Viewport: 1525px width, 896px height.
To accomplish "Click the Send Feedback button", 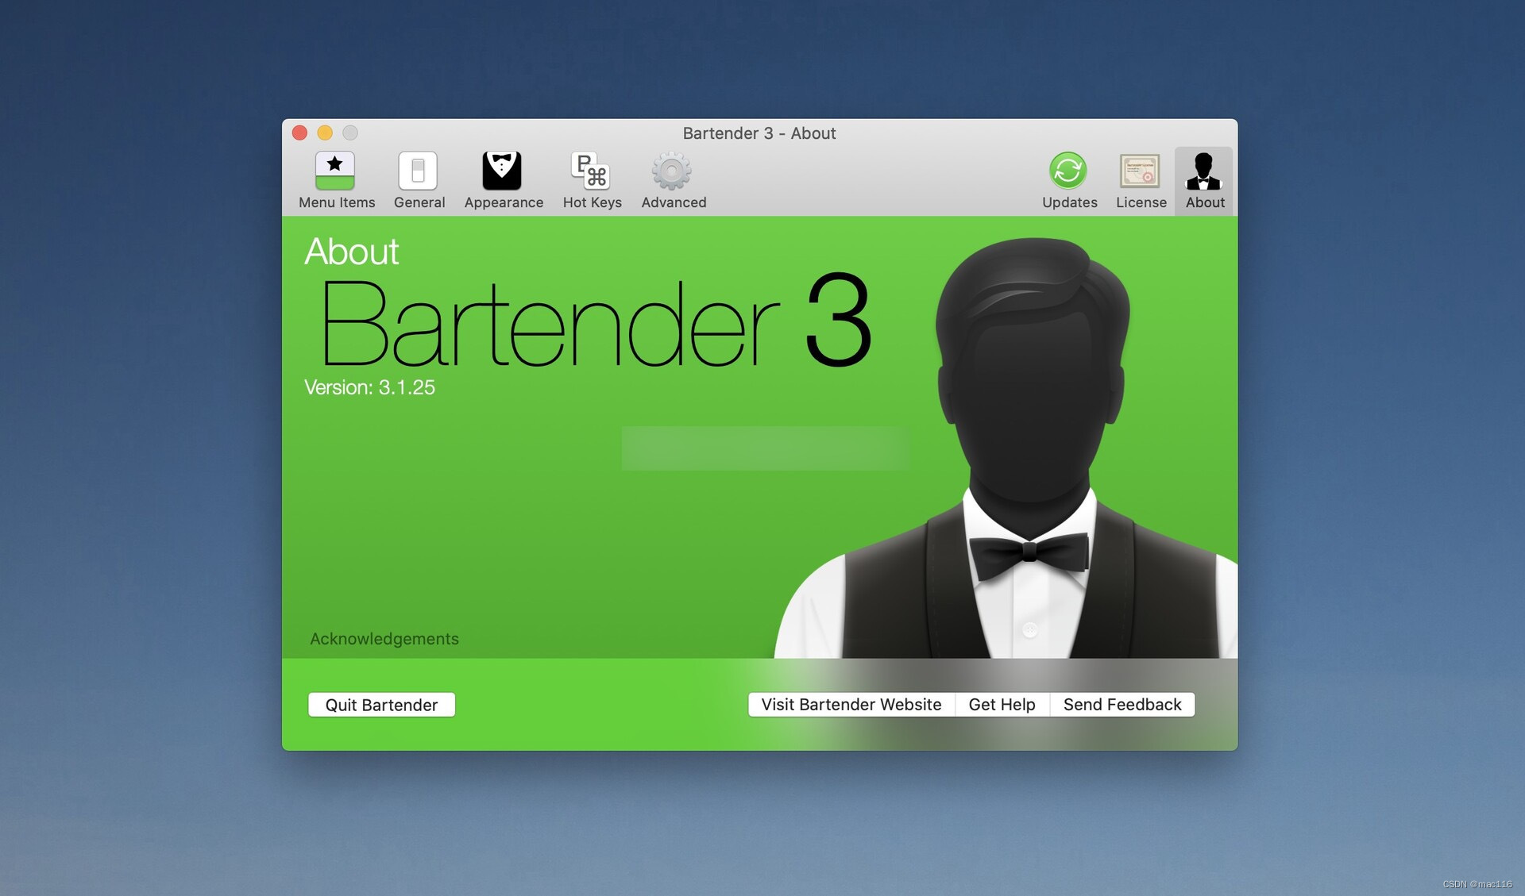I will pyautogui.click(x=1122, y=704).
